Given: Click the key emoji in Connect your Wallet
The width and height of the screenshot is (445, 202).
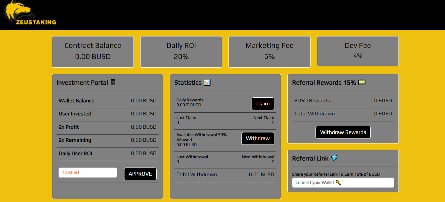Looking at the screenshot, I should pyautogui.click(x=338, y=183).
